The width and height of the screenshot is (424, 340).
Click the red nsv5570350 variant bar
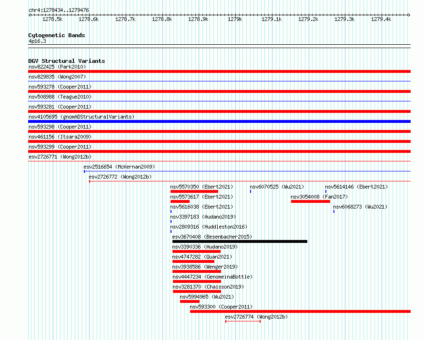point(194,191)
